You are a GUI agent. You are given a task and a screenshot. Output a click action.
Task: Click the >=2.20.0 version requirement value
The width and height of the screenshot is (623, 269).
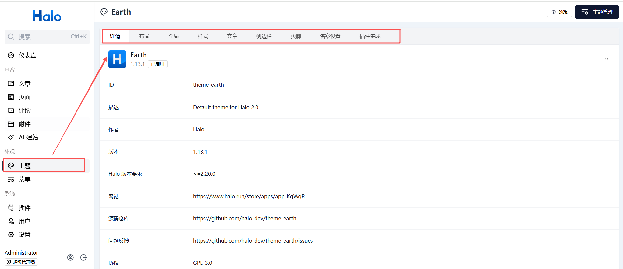(x=204, y=174)
